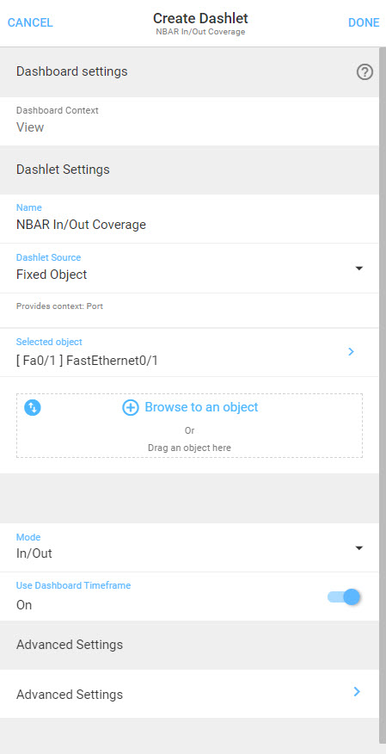
Task: Cancel the dashlet creation
Action: tap(30, 22)
